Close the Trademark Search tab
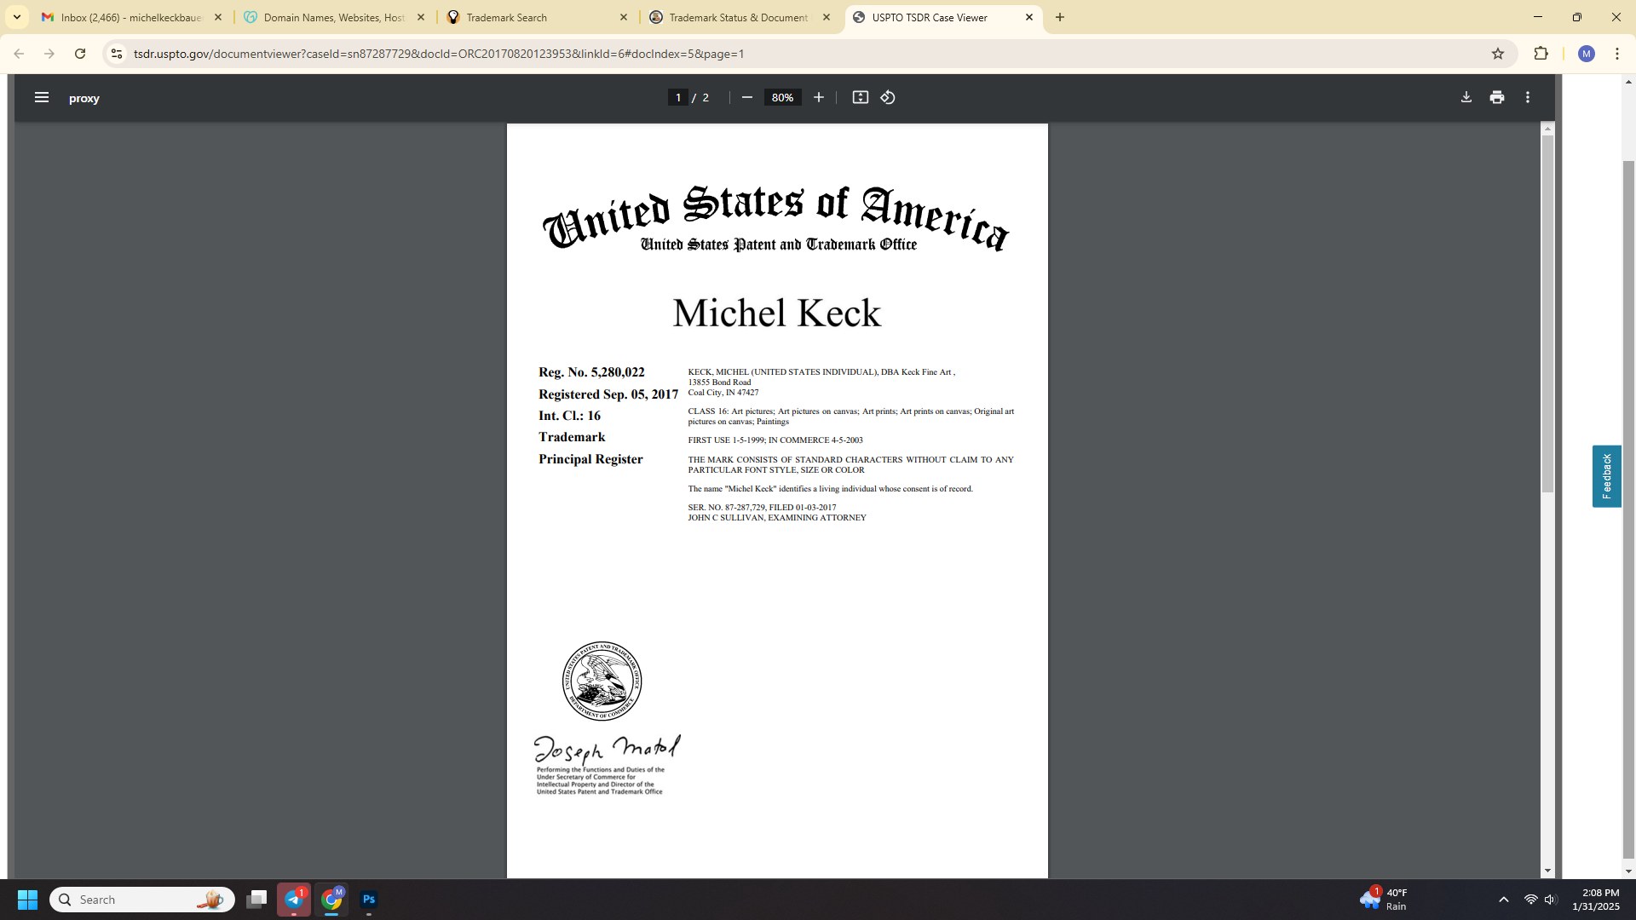The image size is (1636, 920). [x=623, y=17]
